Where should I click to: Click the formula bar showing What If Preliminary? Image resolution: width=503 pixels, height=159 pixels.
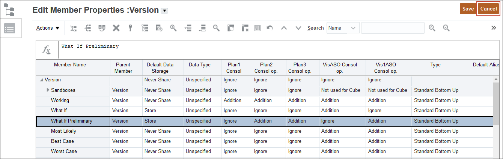point(279,49)
